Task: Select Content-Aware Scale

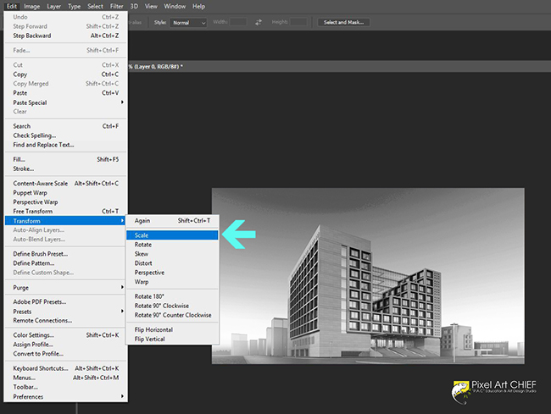Action: [x=66, y=183]
